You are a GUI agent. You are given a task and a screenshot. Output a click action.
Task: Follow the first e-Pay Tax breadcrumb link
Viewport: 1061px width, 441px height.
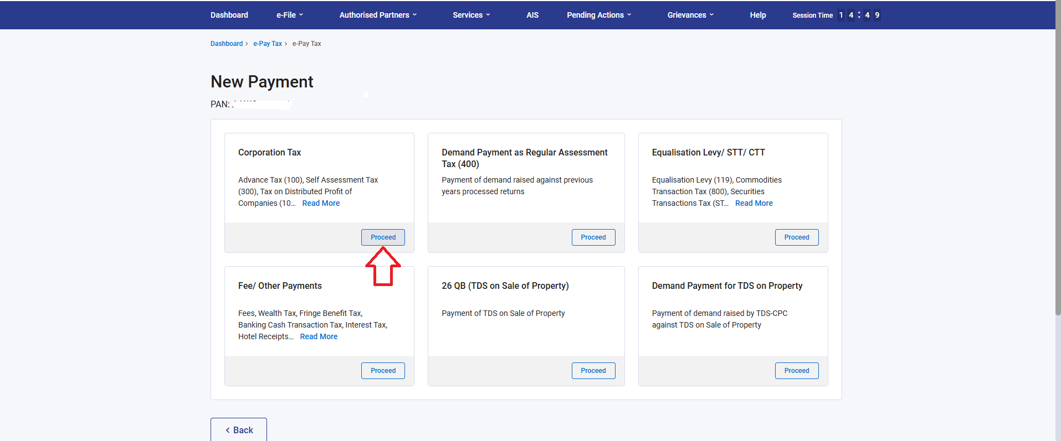(x=268, y=44)
